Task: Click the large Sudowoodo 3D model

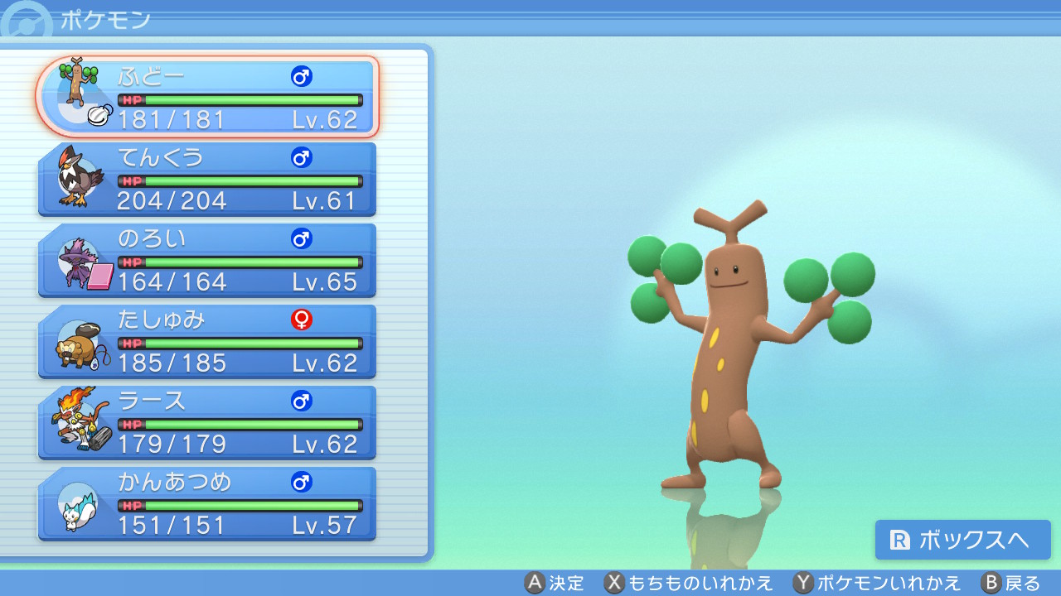Action: (x=750, y=345)
